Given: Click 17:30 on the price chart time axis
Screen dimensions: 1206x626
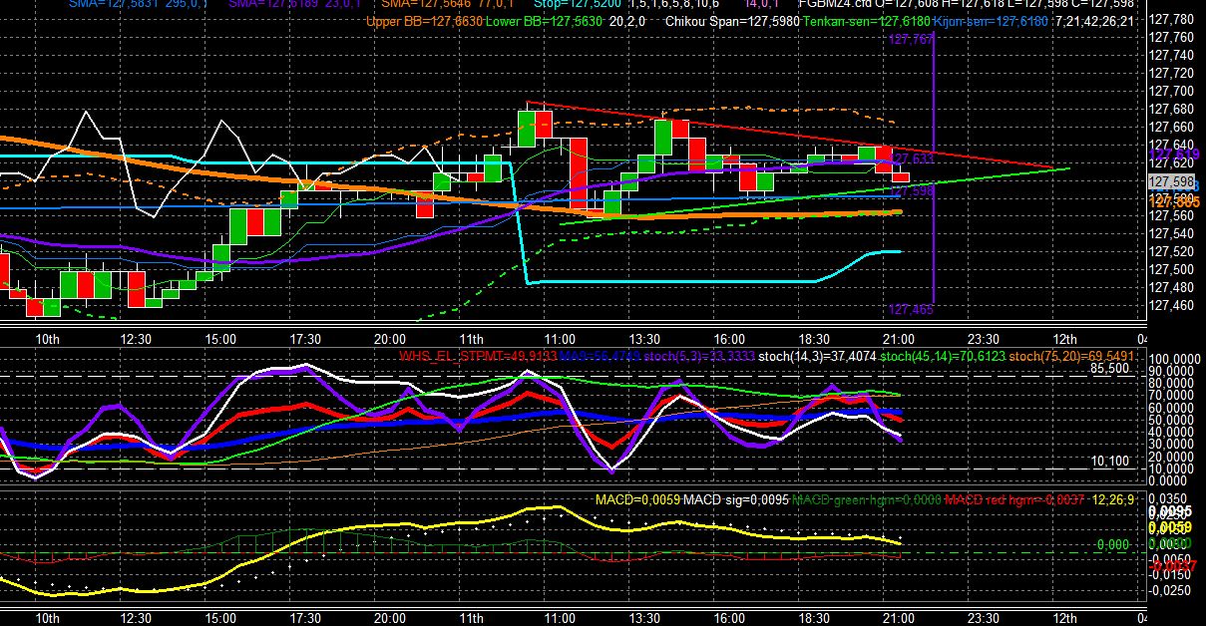Looking at the screenshot, I should coord(305,339).
